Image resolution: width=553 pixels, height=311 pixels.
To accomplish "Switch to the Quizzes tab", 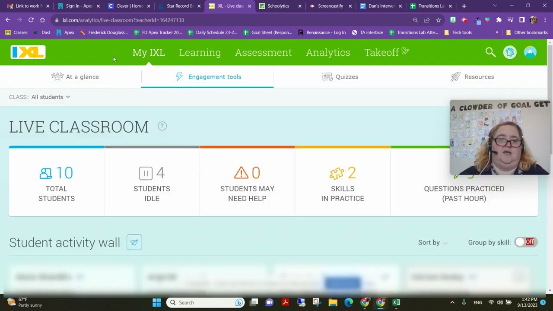I will click(340, 76).
